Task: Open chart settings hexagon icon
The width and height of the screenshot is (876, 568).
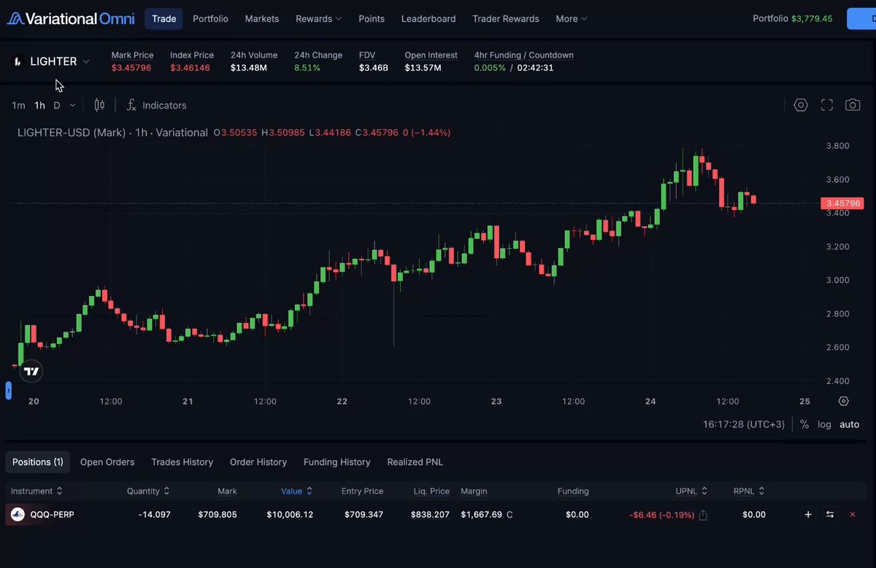Action: pyautogui.click(x=801, y=105)
